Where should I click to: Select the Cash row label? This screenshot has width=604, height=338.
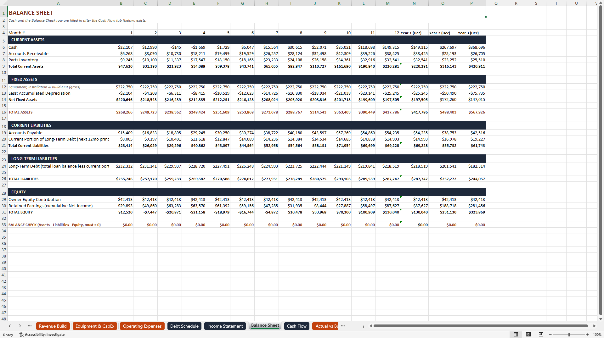(x=58, y=47)
